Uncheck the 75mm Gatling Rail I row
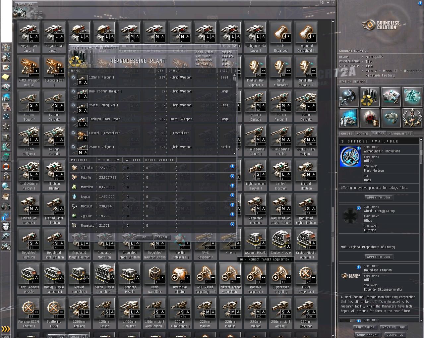 point(73,105)
